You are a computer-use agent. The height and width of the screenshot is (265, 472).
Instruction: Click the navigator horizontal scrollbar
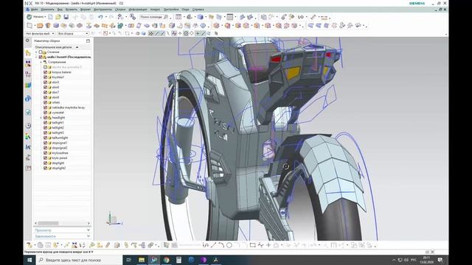(x=62, y=223)
